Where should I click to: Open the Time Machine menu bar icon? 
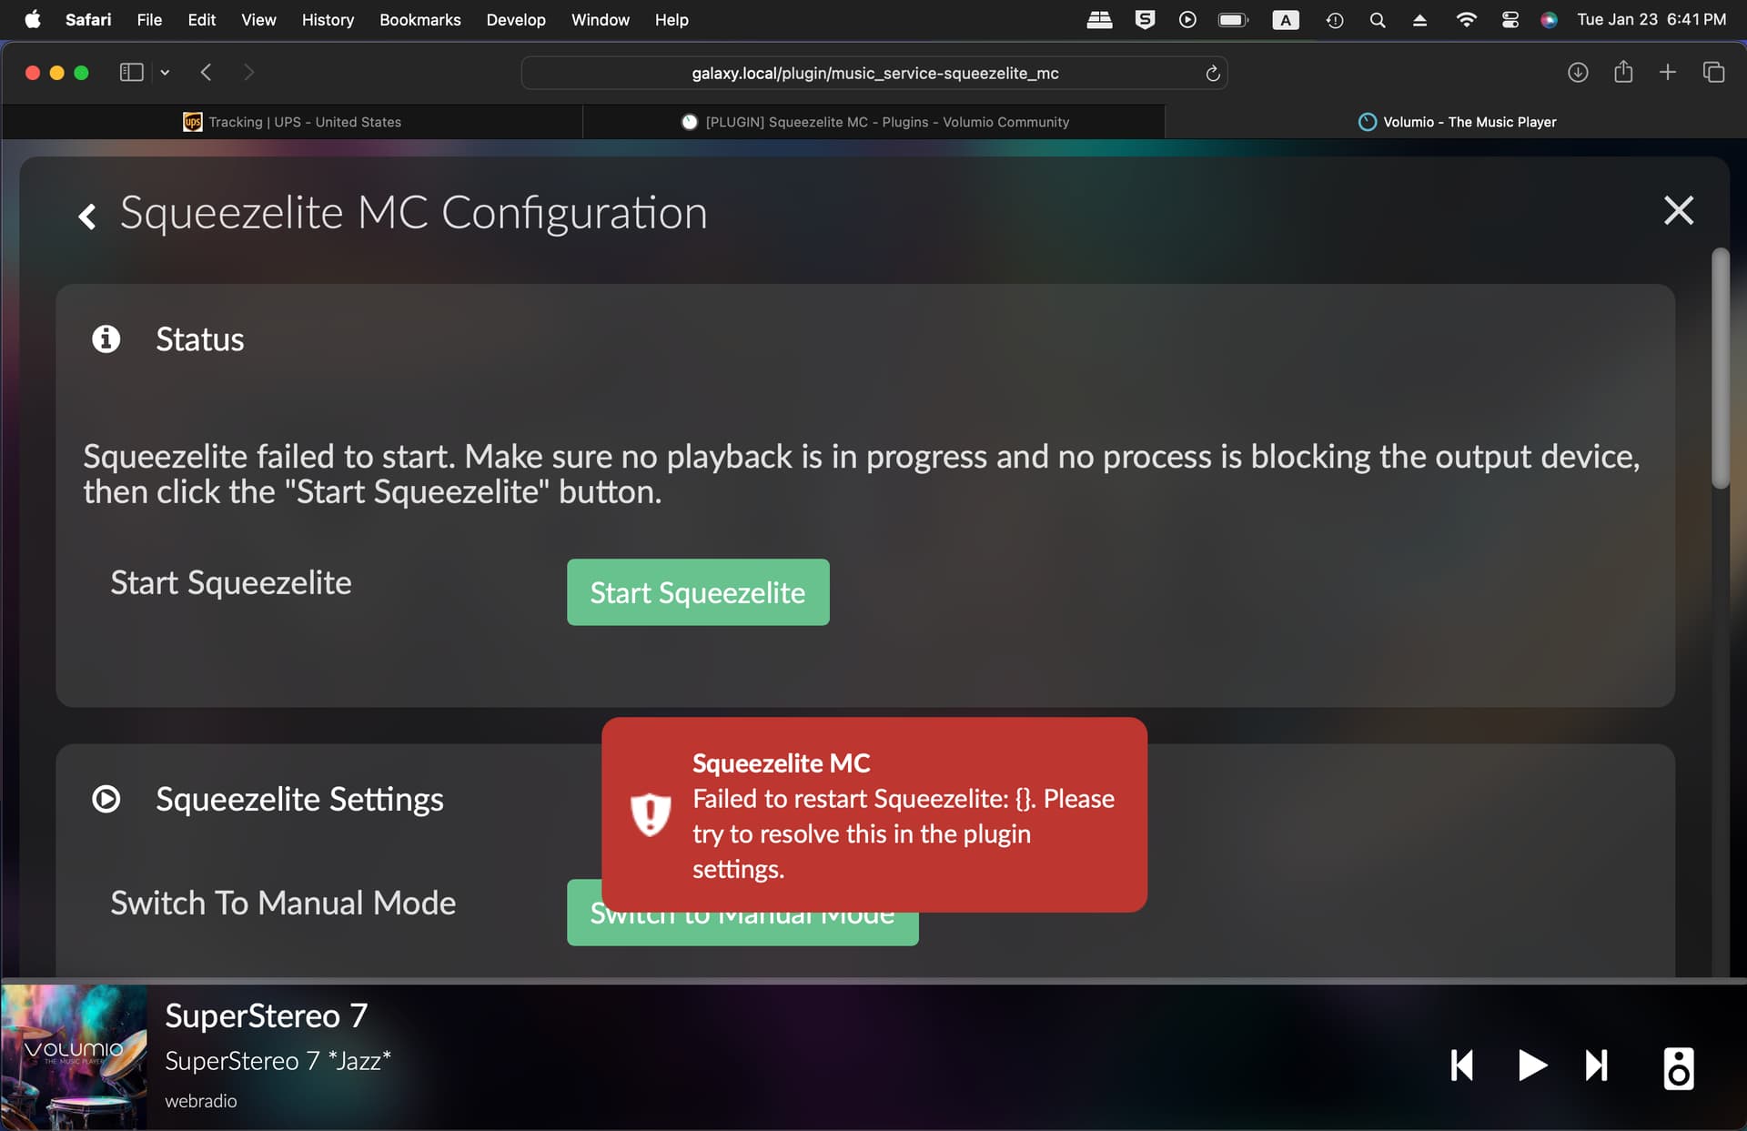coord(1334,19)
